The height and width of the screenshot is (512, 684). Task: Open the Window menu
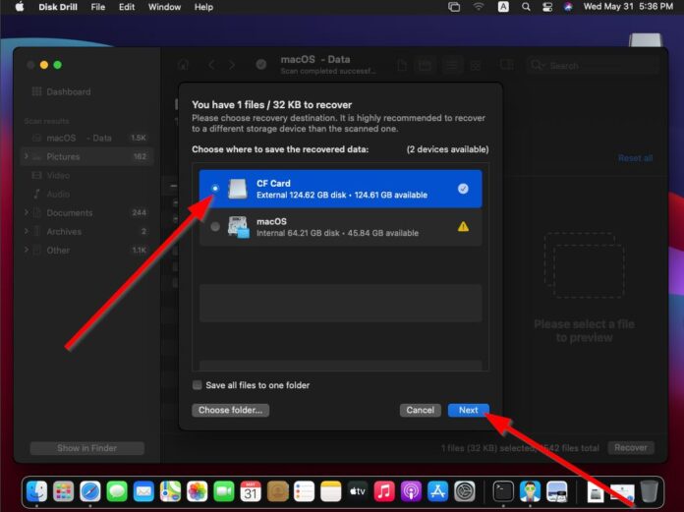[164, 7]
